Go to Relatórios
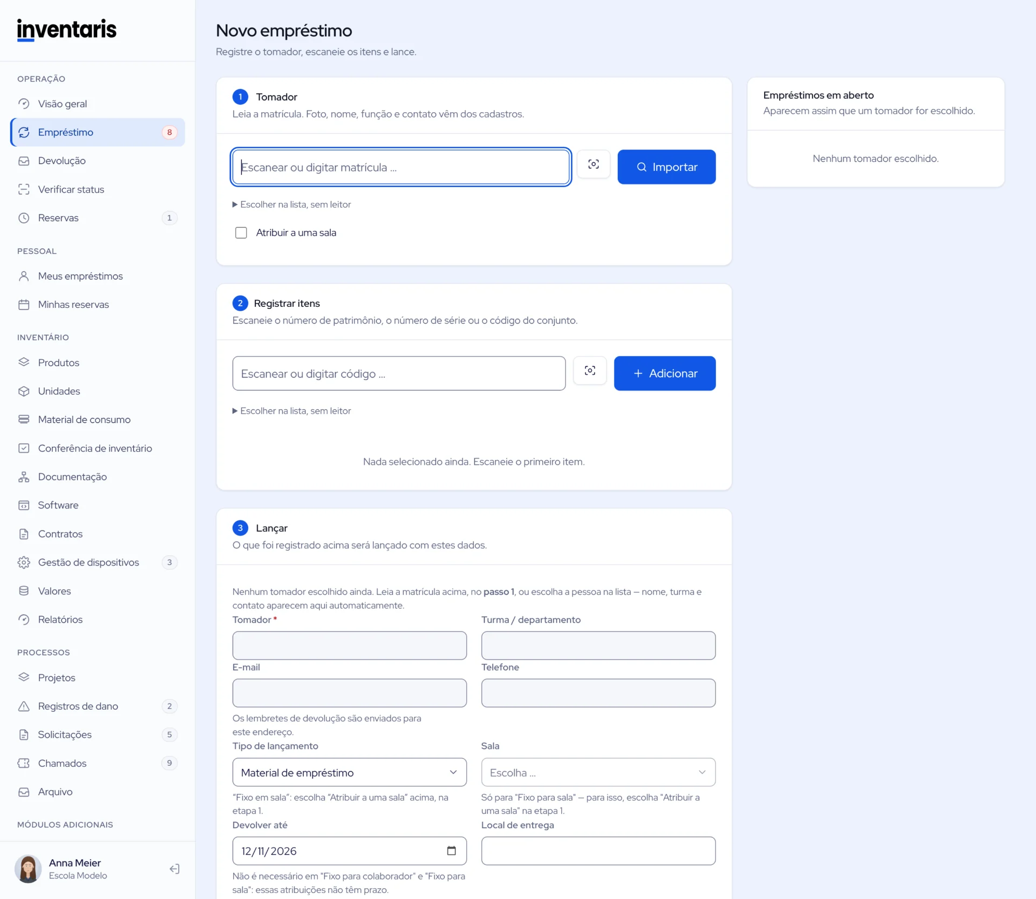1036x899 pixels. [98, 620]
